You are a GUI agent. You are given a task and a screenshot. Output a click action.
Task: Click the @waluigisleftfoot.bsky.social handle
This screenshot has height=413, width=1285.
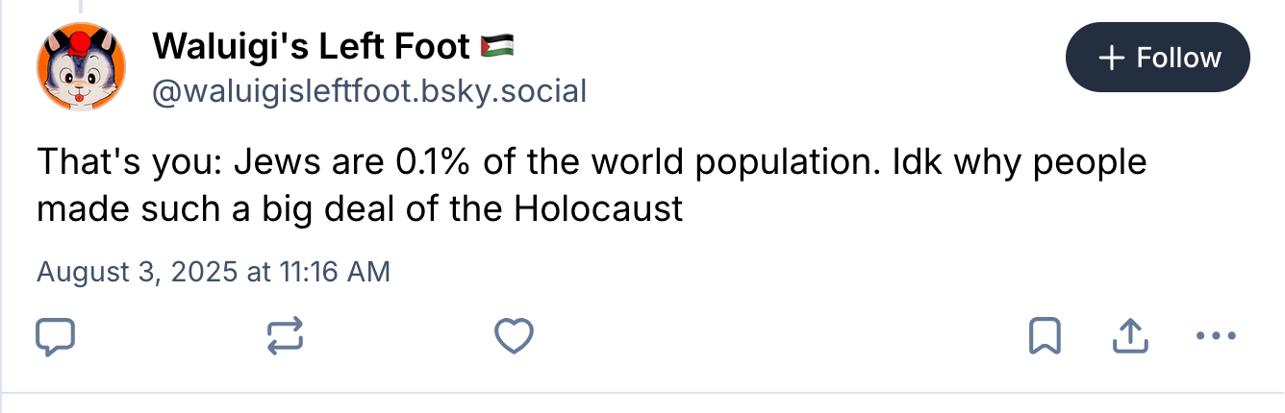[368, 91]
